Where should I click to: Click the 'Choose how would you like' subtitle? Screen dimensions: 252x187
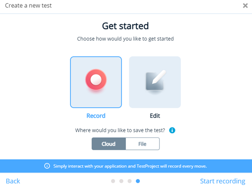click(125, 39)
